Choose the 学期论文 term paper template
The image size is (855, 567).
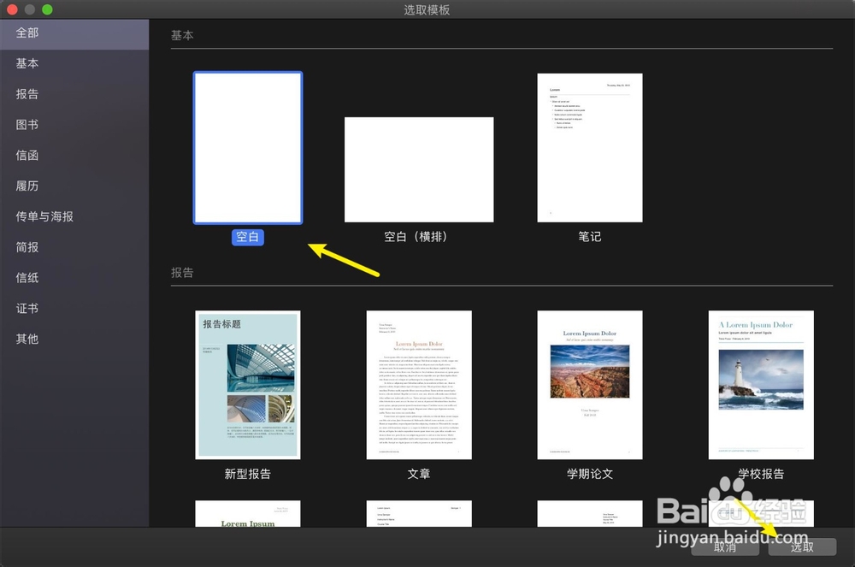point(589,385)
